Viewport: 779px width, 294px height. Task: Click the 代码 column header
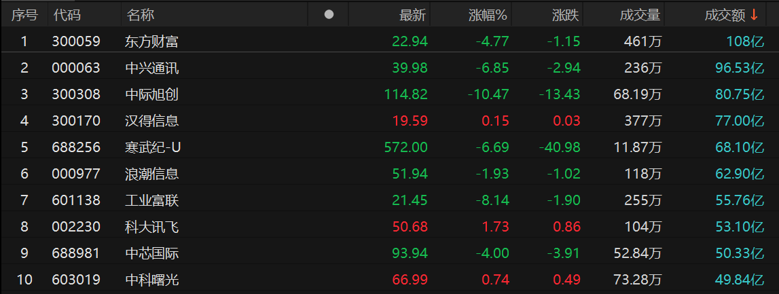(67, 14)
